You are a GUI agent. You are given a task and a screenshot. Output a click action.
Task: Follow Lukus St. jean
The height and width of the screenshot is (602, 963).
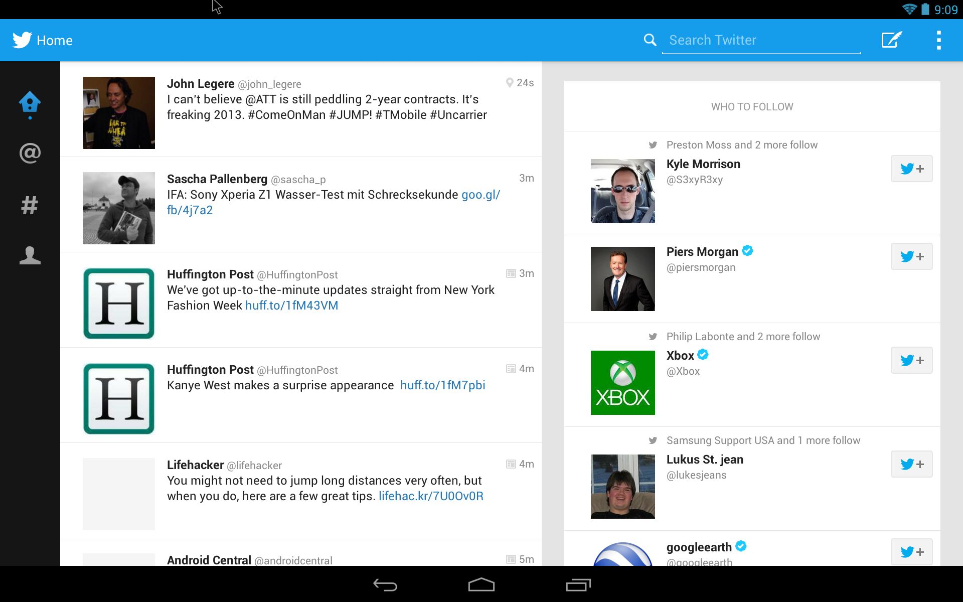[911, 464]
